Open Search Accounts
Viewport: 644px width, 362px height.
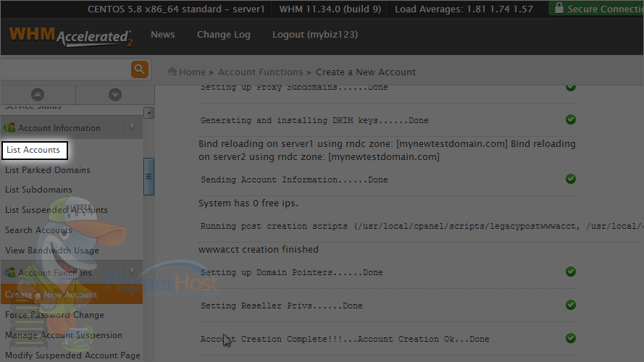click(x=38, y=230)
